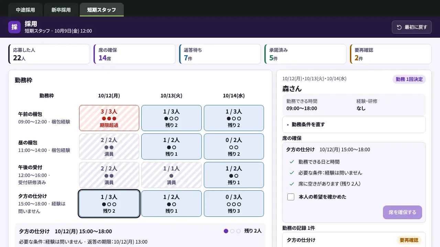Open the 新卒採用 tab

tap(61, 10)
